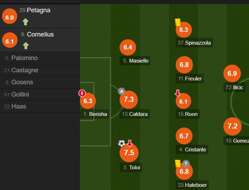Click Gomez's 7.2 rating circle

pyautogui.click(x=233, y=126)
